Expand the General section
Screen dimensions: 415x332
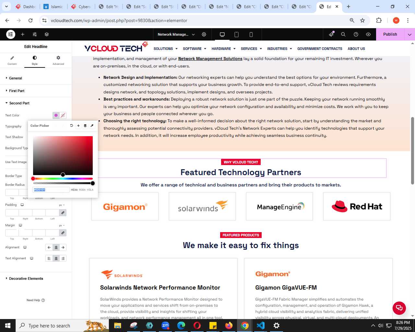point(36,78)
